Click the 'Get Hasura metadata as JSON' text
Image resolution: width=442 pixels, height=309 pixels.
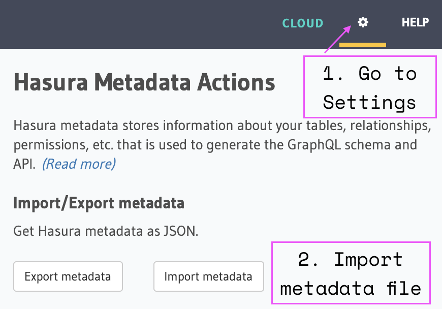click(x=106, y=231)
